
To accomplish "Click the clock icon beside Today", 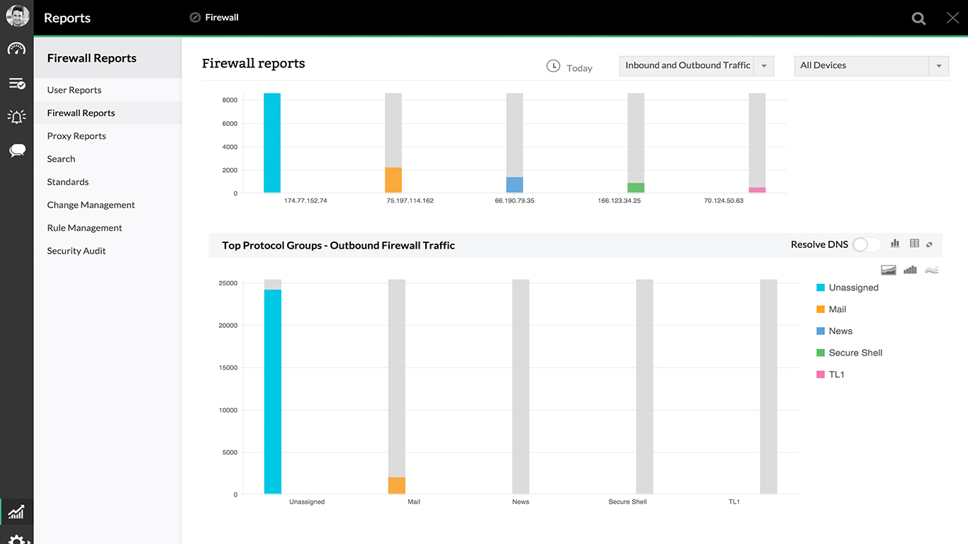I will pos(553,66).
